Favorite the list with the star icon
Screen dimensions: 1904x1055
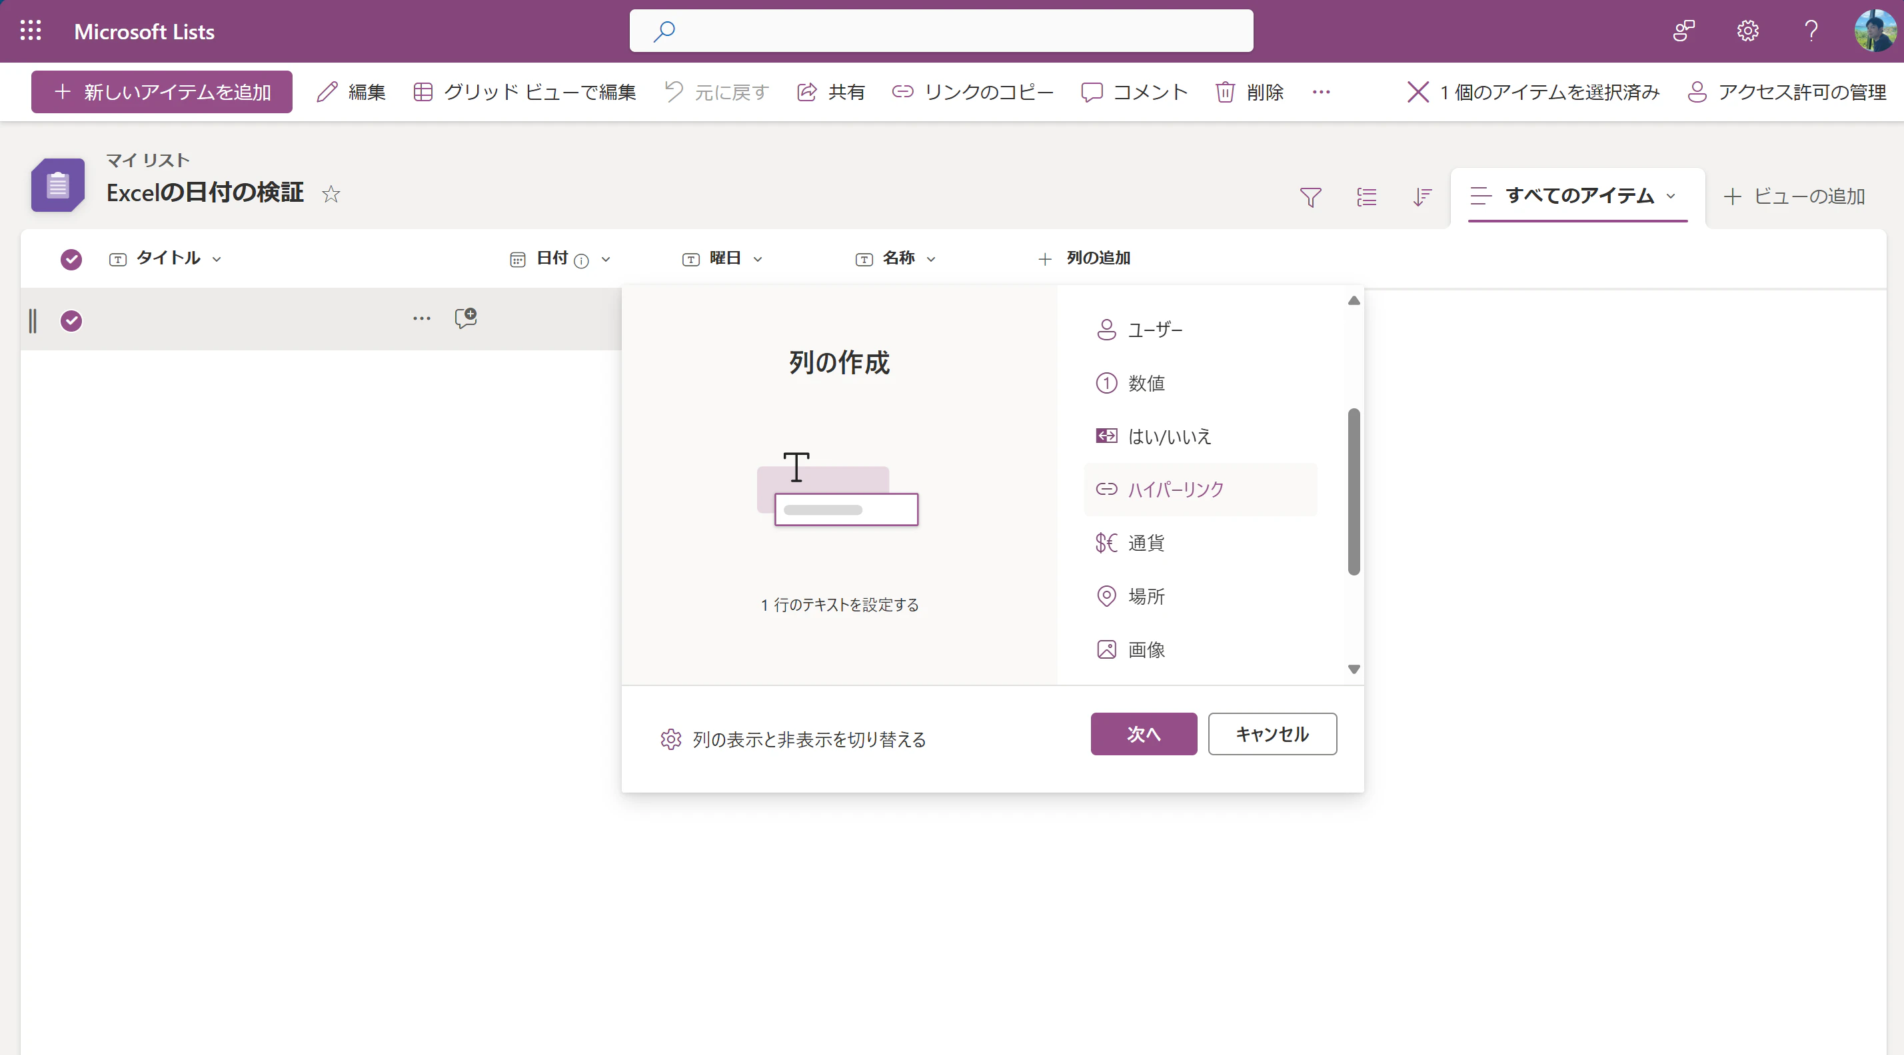tap(331, 194)
